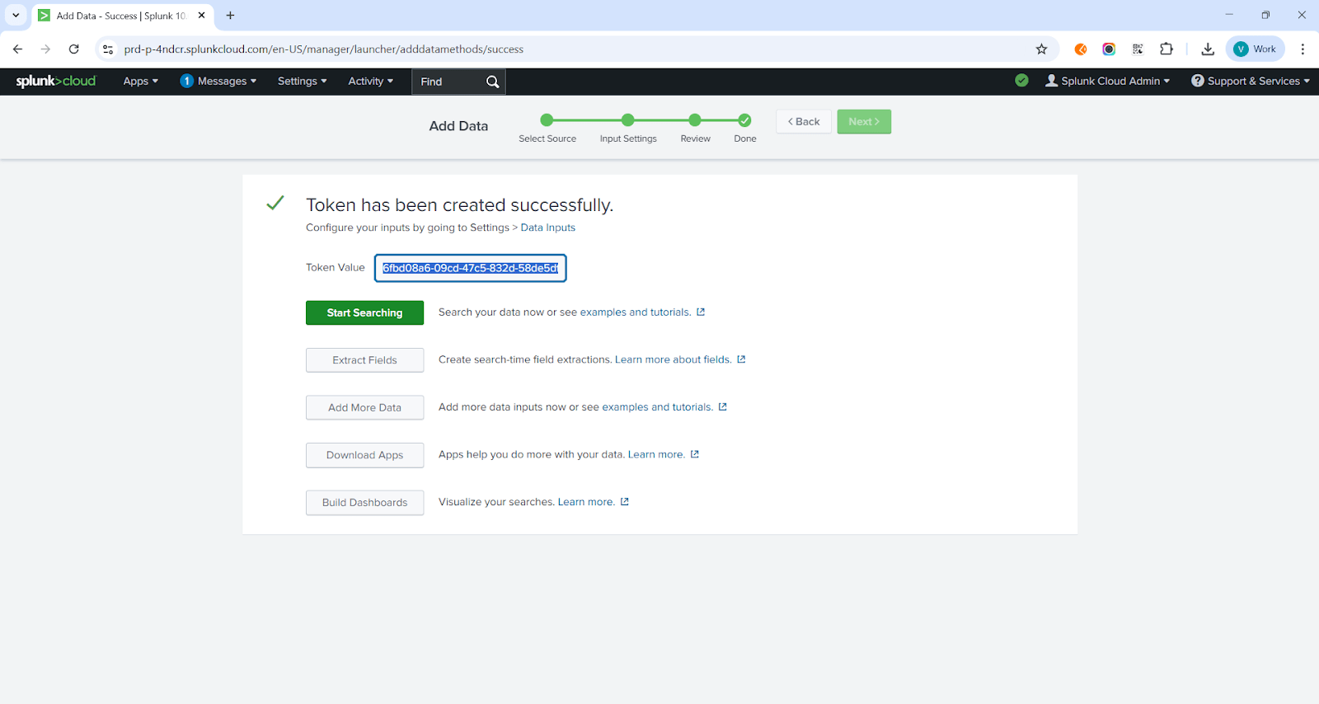Close the Add Data - Success tab
This screenshot has height=704, width=1319.
point(201,15)
